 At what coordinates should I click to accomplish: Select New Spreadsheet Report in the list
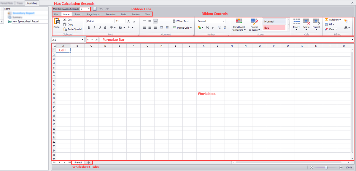point(26,22)
